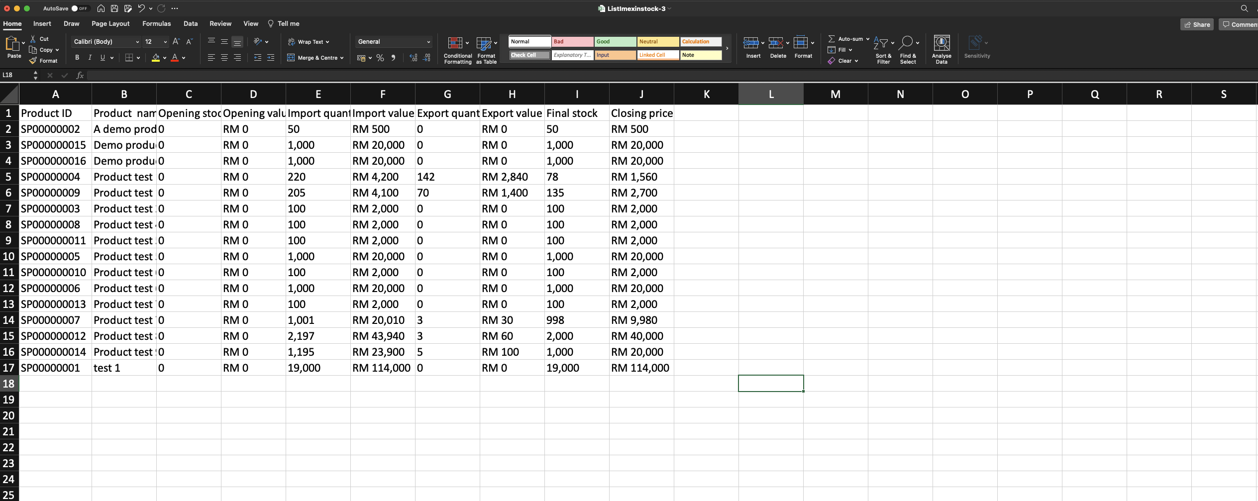This screenshot has width=1258, height=501.
Task: Expand the General number format dropdown
Action: pyautogui.click(x=428, y=42)
